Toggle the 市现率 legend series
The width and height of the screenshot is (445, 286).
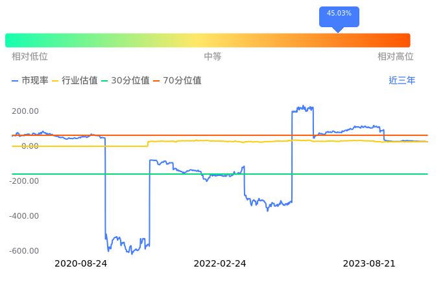30,81
